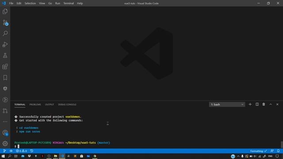Open the feedback icon in status bar

[272, 151]
